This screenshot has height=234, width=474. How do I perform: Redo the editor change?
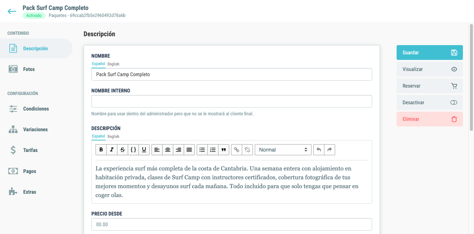pyautogui.click(x=330, y=150)
